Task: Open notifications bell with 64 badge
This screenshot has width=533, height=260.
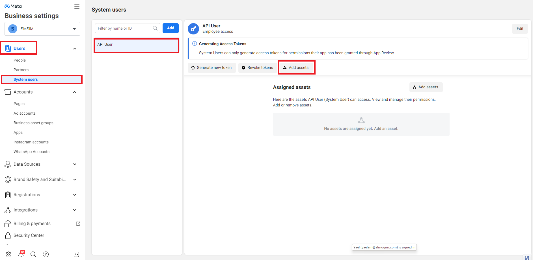Action: tap(21, 254)
